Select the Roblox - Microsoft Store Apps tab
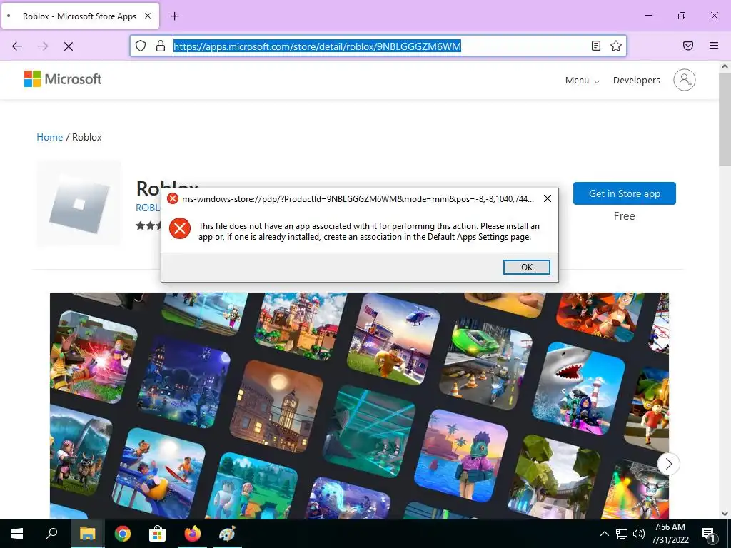Viewport: 731px width, 548px height. click(x=80, y=16)
